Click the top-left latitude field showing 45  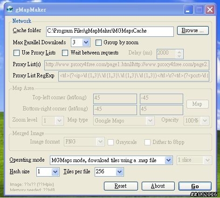point(115,98)
